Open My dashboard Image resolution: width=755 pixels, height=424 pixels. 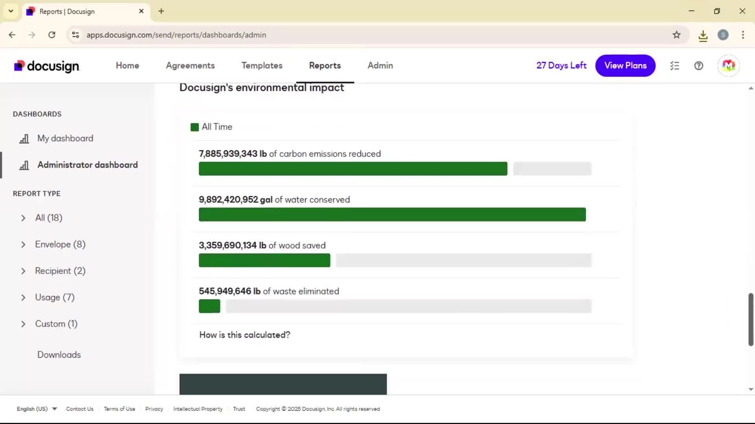(65, 138)
